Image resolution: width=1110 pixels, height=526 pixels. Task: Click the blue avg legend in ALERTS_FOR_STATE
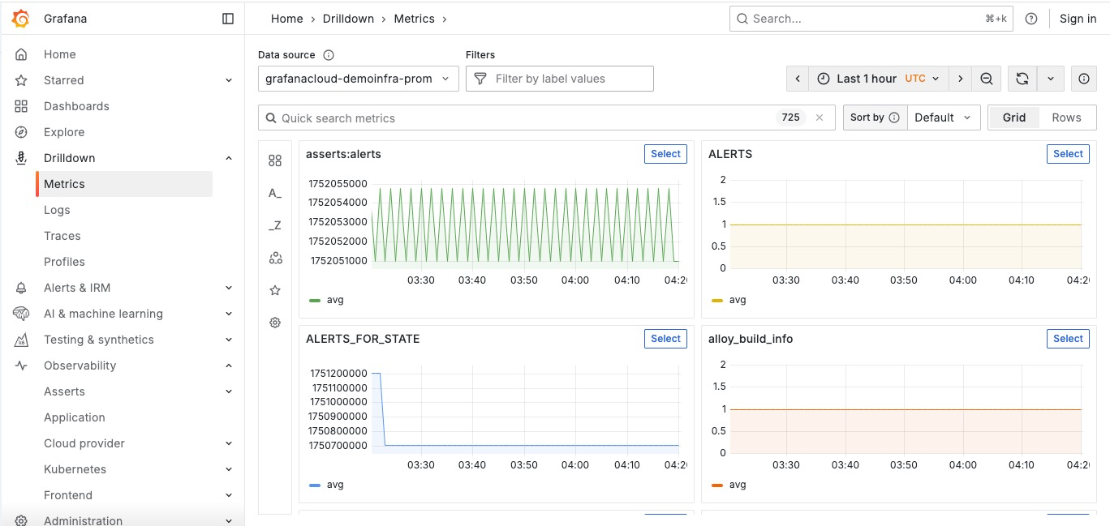(x=327, y=485)
